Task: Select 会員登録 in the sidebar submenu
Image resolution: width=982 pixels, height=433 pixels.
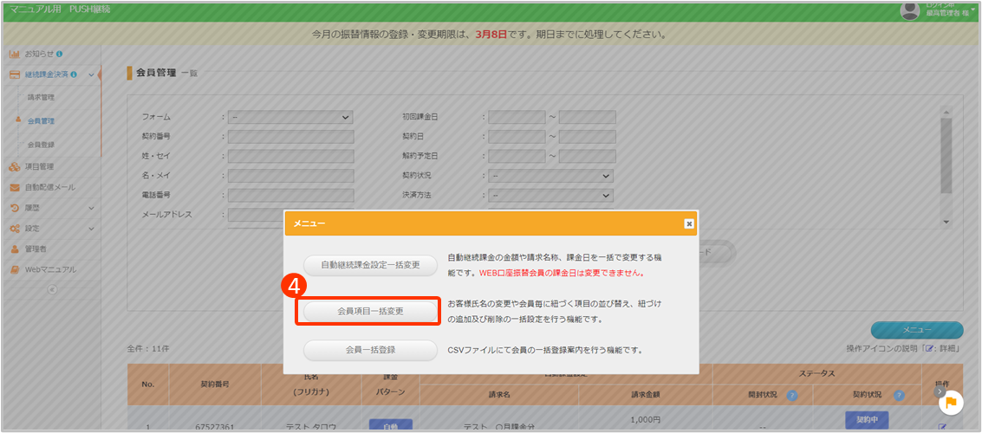Action: [x=41, y=145]
